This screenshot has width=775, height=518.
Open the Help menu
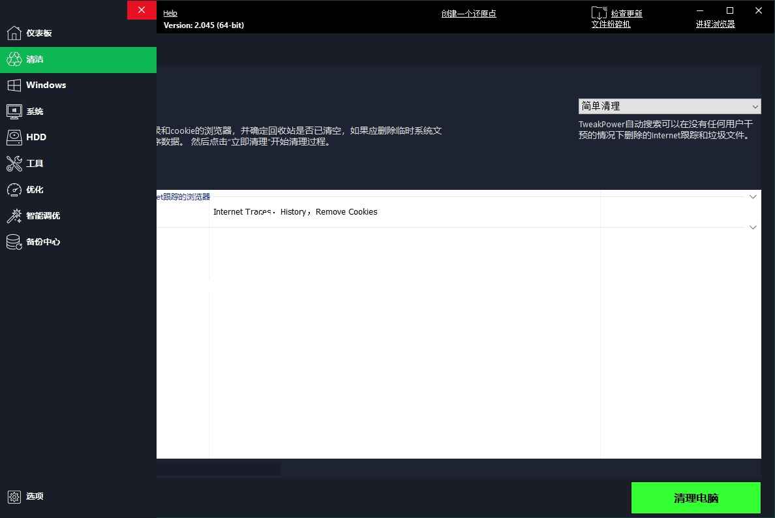pyautogui.click(x=170, y=13)
